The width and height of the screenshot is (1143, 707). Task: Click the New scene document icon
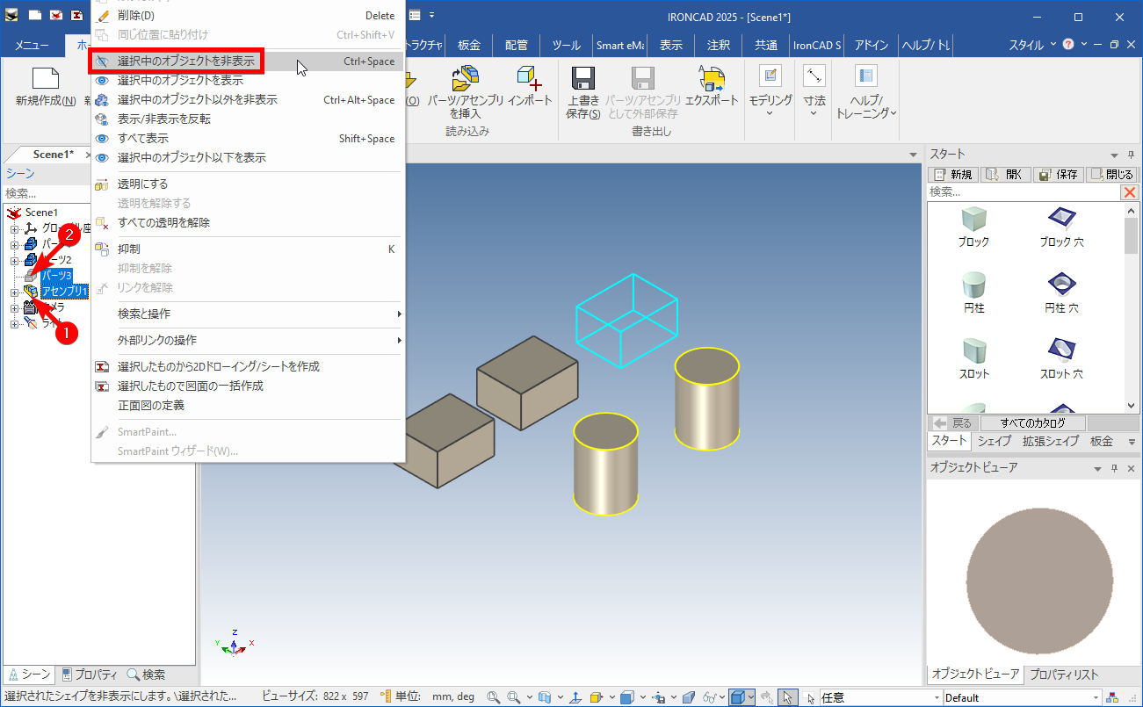[x=45, y=79]
